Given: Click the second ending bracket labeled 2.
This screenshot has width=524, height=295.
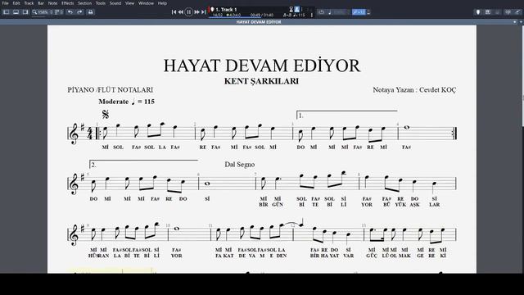Looking at the screenshot, I should (x=144, y=164).
